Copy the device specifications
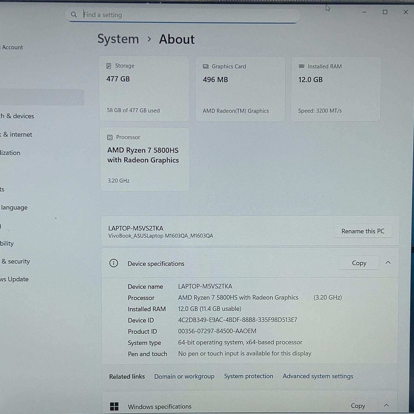 359,263
